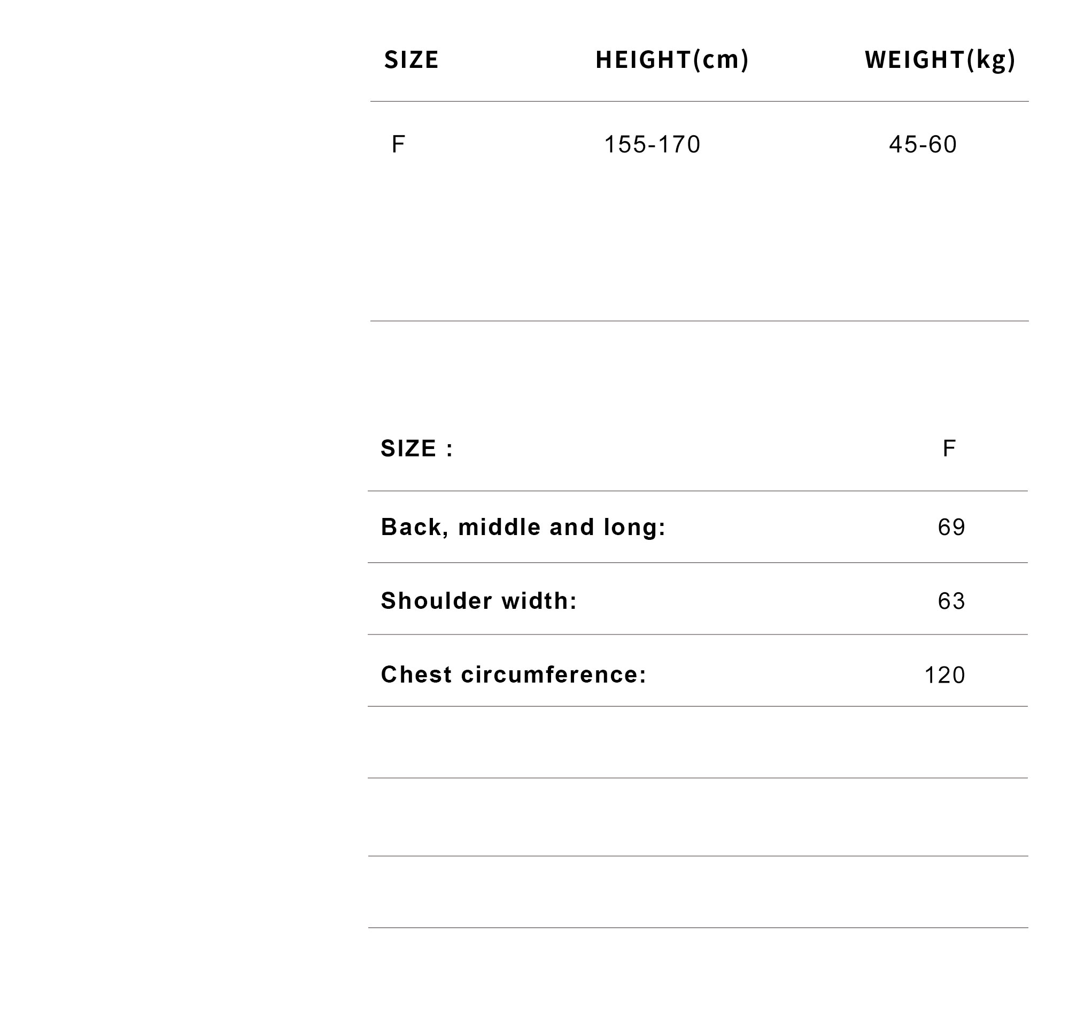Click the divider line under the SIZE header
The image size is (1069, 1022).
tap(699, 102)
